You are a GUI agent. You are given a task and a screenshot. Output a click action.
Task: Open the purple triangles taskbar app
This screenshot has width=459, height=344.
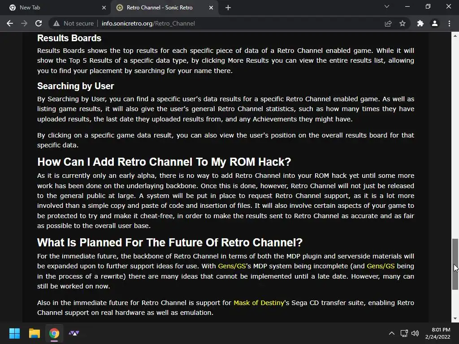74,333
